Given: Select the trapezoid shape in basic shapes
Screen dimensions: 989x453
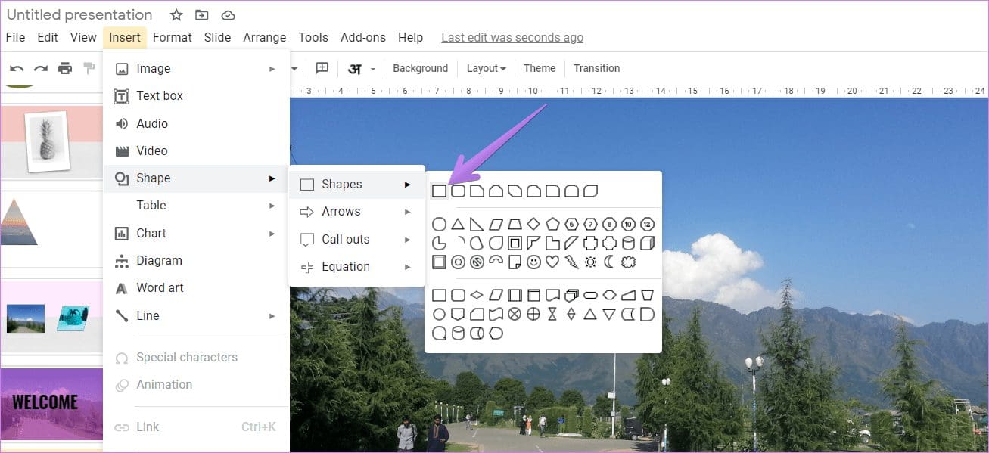Looking at the screenshot, I should pos(515,224).
